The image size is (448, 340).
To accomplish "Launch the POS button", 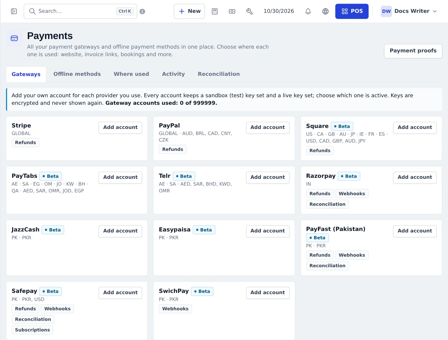I will 352,11.
